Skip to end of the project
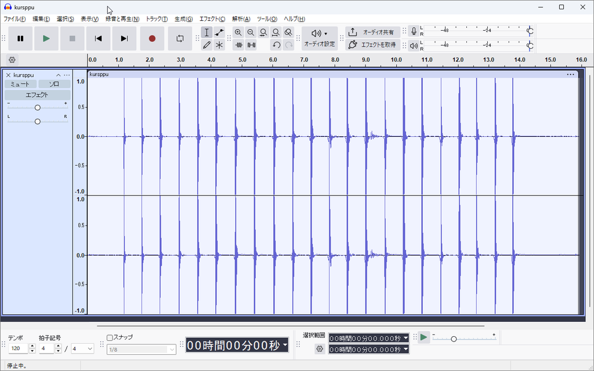This screenshot has height=371, width=594. click(124, 38)
